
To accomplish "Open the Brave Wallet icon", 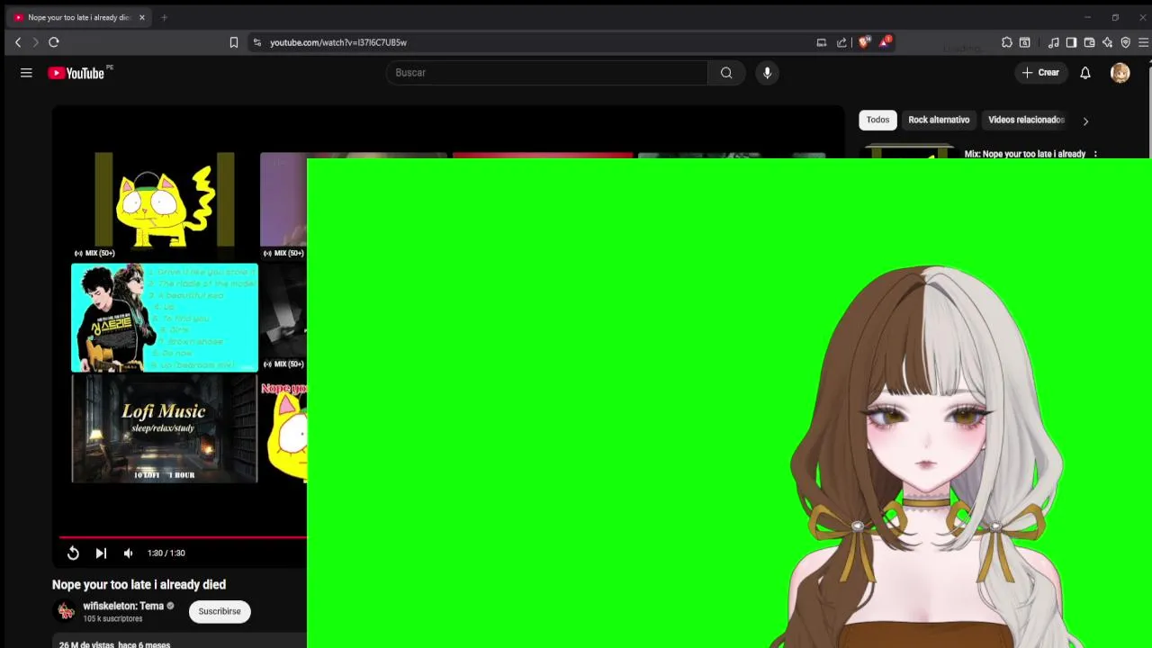I will tap(1089, 42).
